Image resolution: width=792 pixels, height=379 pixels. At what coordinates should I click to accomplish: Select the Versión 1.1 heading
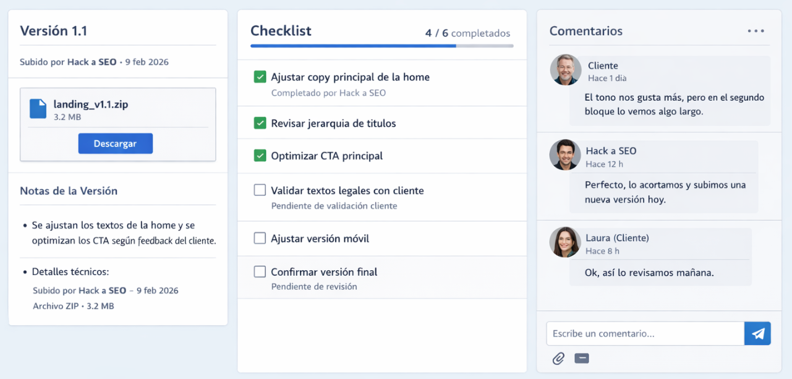point(55,30)
